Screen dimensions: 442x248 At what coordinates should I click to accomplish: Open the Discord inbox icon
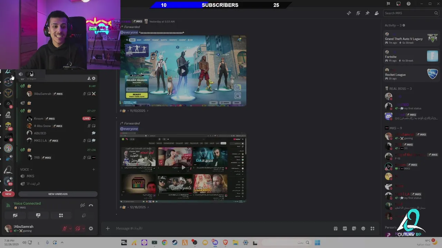click(398, 4)
